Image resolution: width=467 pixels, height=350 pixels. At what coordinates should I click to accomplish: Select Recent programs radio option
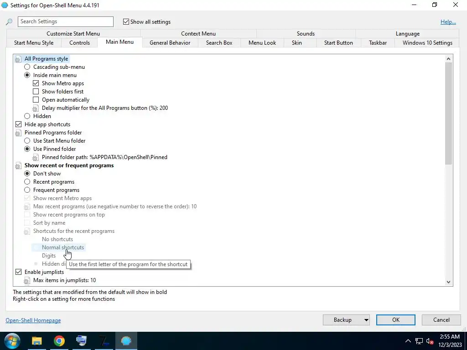(27, 182)
